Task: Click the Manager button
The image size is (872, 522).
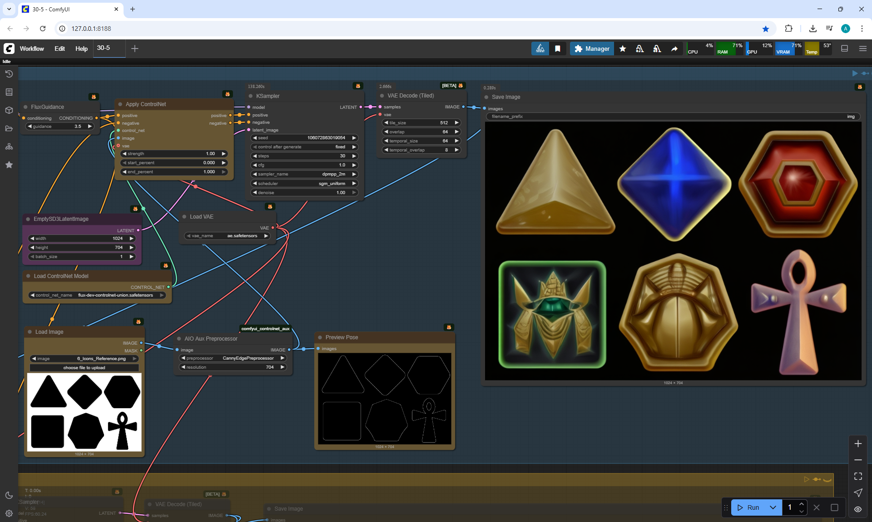Action: coord(592,49)
